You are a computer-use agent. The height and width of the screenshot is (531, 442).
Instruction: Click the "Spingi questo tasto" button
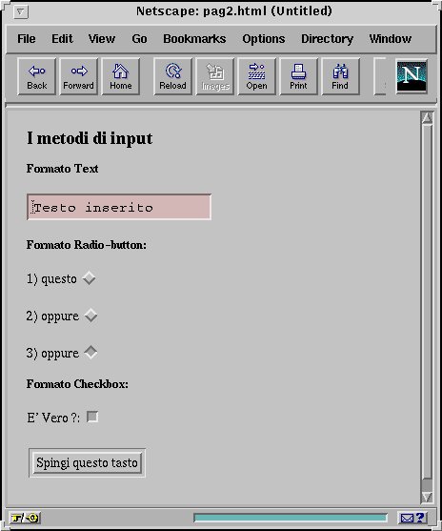pos(87,462)
